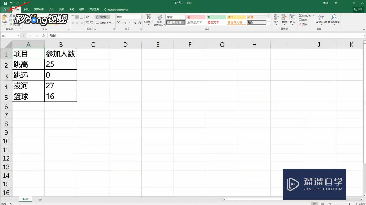
Task: Switch to the Formulas (公式) tab
Action: tap(51, 9)
